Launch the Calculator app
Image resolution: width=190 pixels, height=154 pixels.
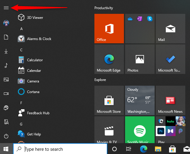tap(30, 60)
